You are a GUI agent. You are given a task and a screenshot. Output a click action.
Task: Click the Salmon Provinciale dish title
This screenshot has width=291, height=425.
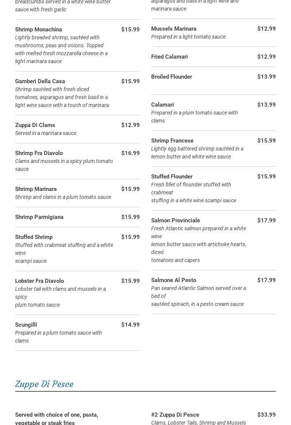tap(176, 220)
